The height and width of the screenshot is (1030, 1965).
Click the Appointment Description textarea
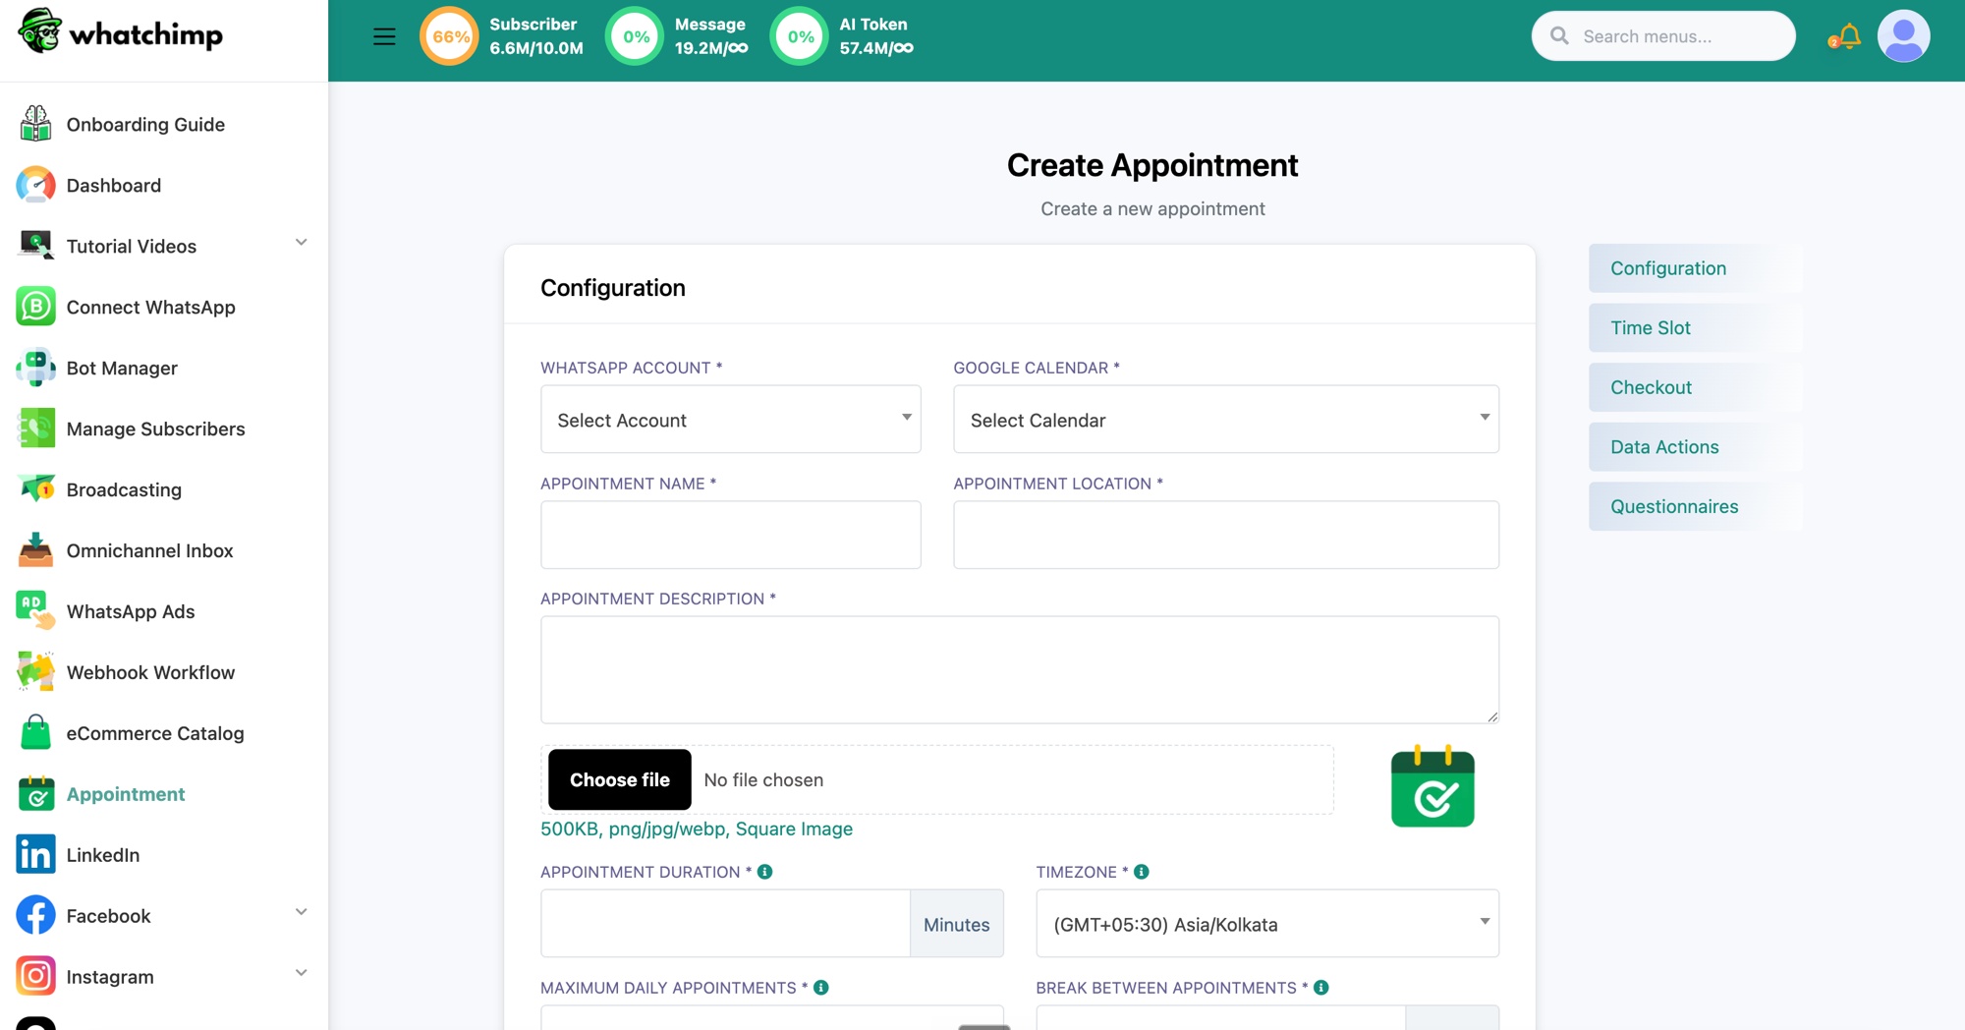1019,670
